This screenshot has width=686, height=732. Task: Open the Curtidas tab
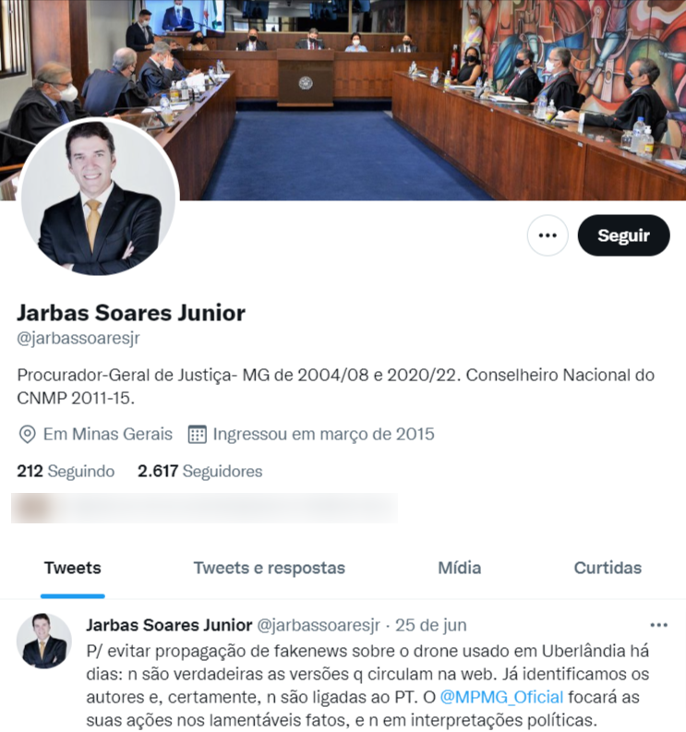608,568
